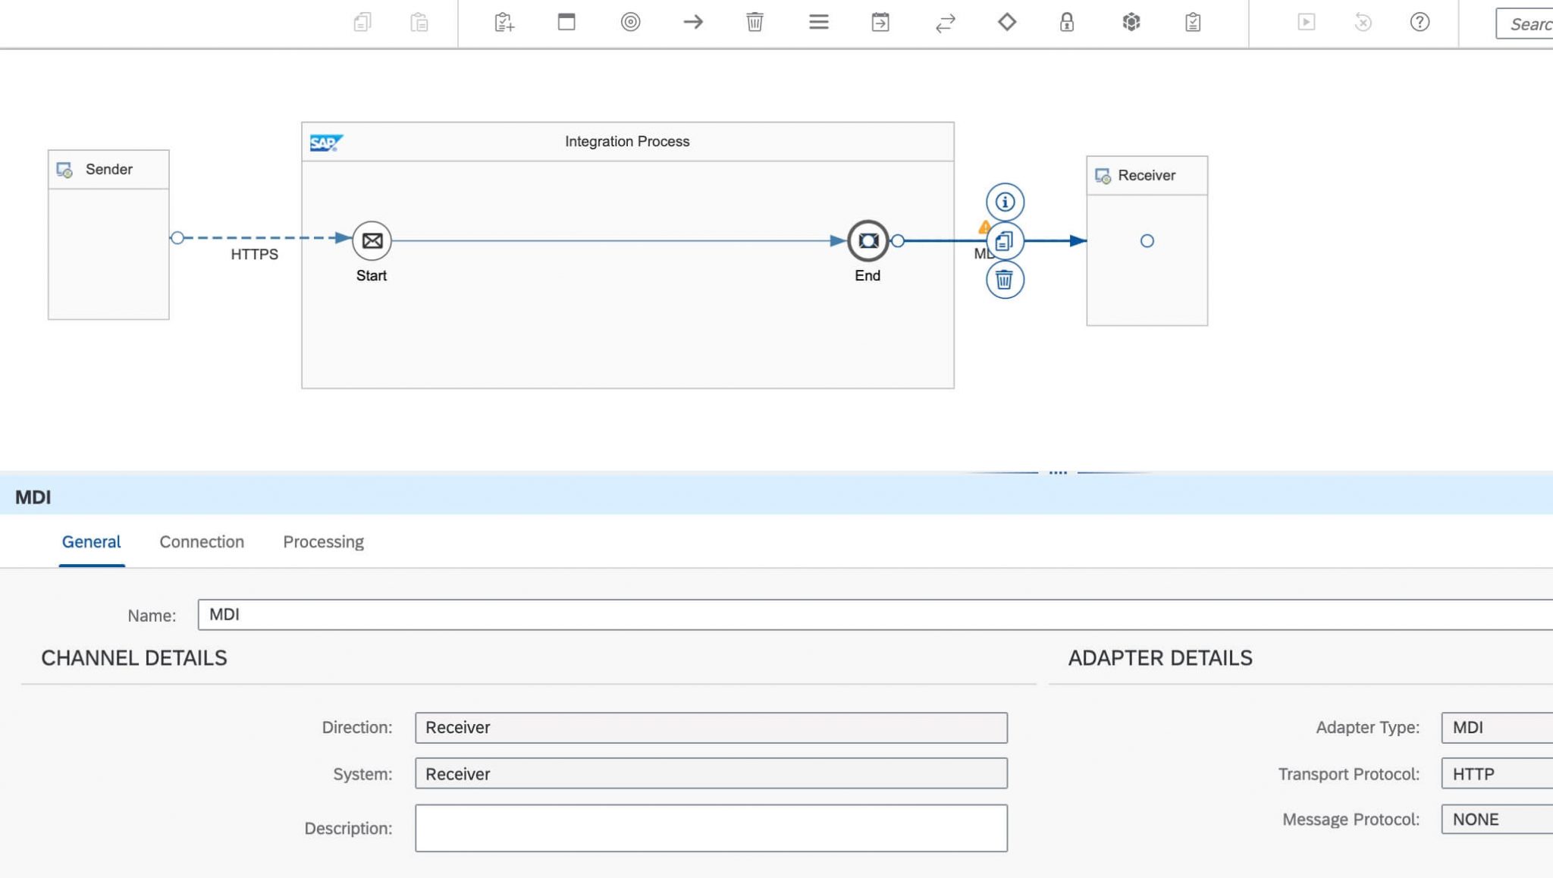Click inside the Description input field
This screenshot has width=1553, height=878.
[x=711, y=828]
